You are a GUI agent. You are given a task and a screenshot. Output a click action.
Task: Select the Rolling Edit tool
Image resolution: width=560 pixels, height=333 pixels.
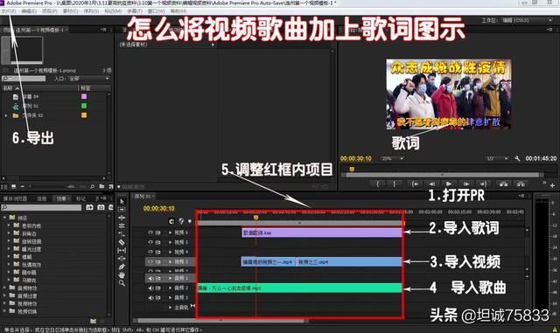pos(122,225)
